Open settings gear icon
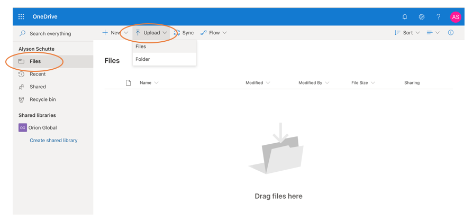The height and width of the screenshot is (222, 473). click(x=422, y=17)
